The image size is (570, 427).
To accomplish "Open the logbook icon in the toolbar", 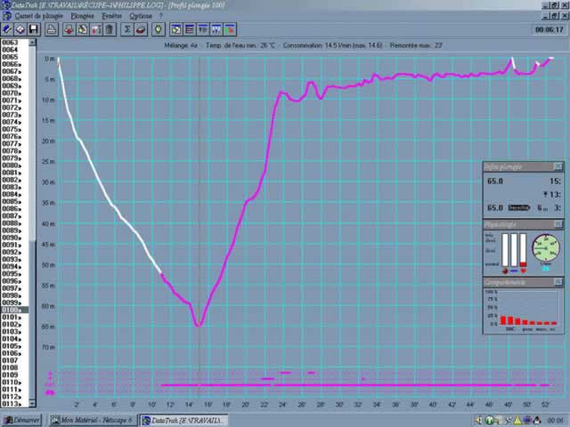I will [x=20, y=29].
